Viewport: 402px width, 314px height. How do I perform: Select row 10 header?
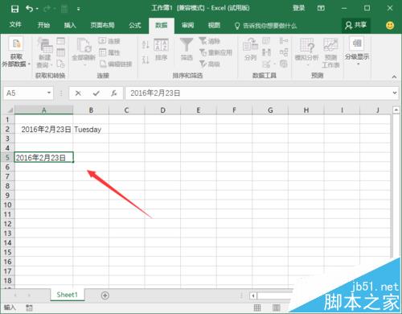(x=7, y=205)
